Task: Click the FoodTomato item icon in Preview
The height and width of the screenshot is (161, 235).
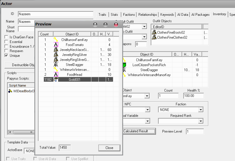Action: click(x=56, y=44)
